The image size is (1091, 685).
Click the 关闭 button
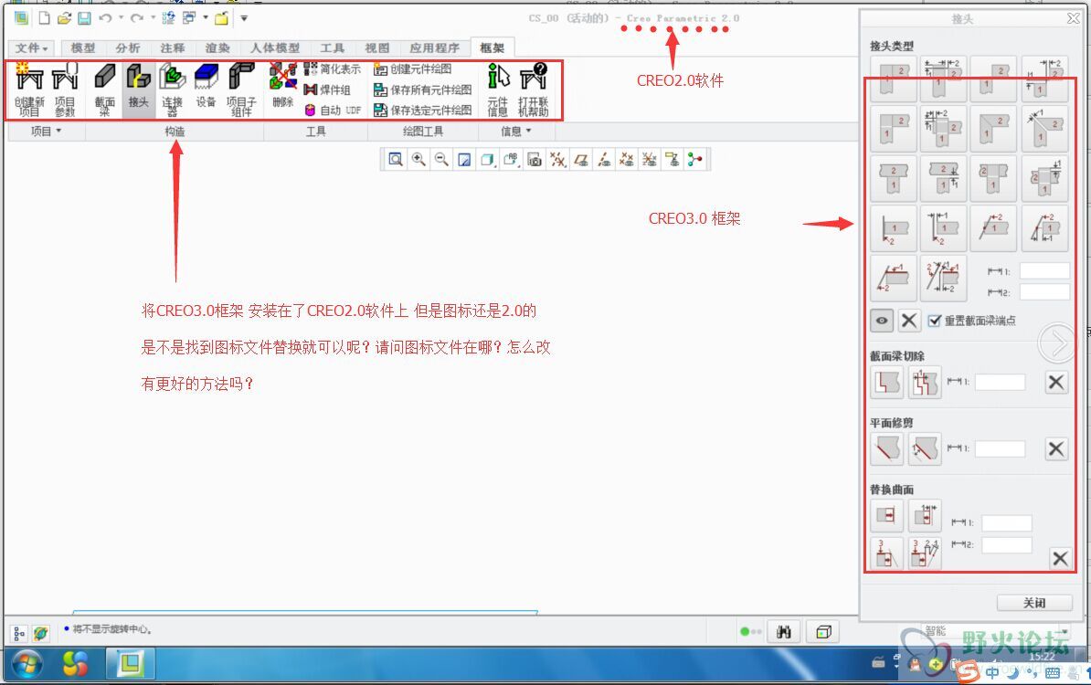point(1034,603)
